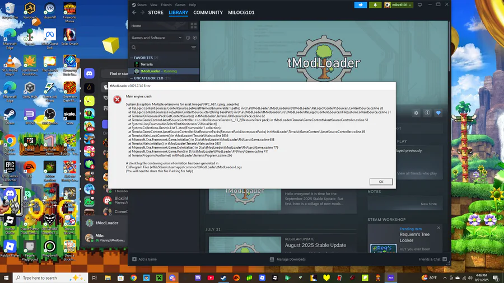Open the Steam menu
Image resolution: width=504 pixels, height=283 pixels.
click(139, 5)
